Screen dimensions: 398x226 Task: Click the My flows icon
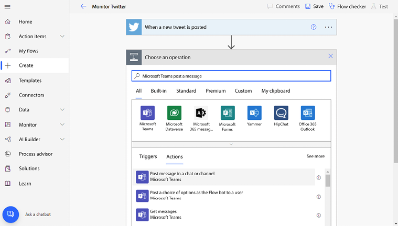point(8,51)
